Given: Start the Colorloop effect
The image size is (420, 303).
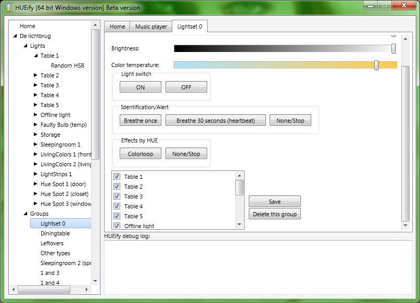Looking at the screenshot, I should (141, 153).
